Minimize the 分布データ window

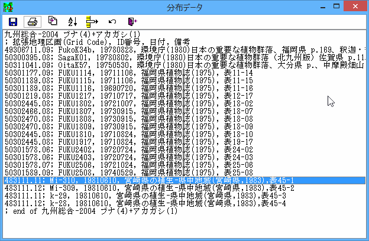coord(323,7)
